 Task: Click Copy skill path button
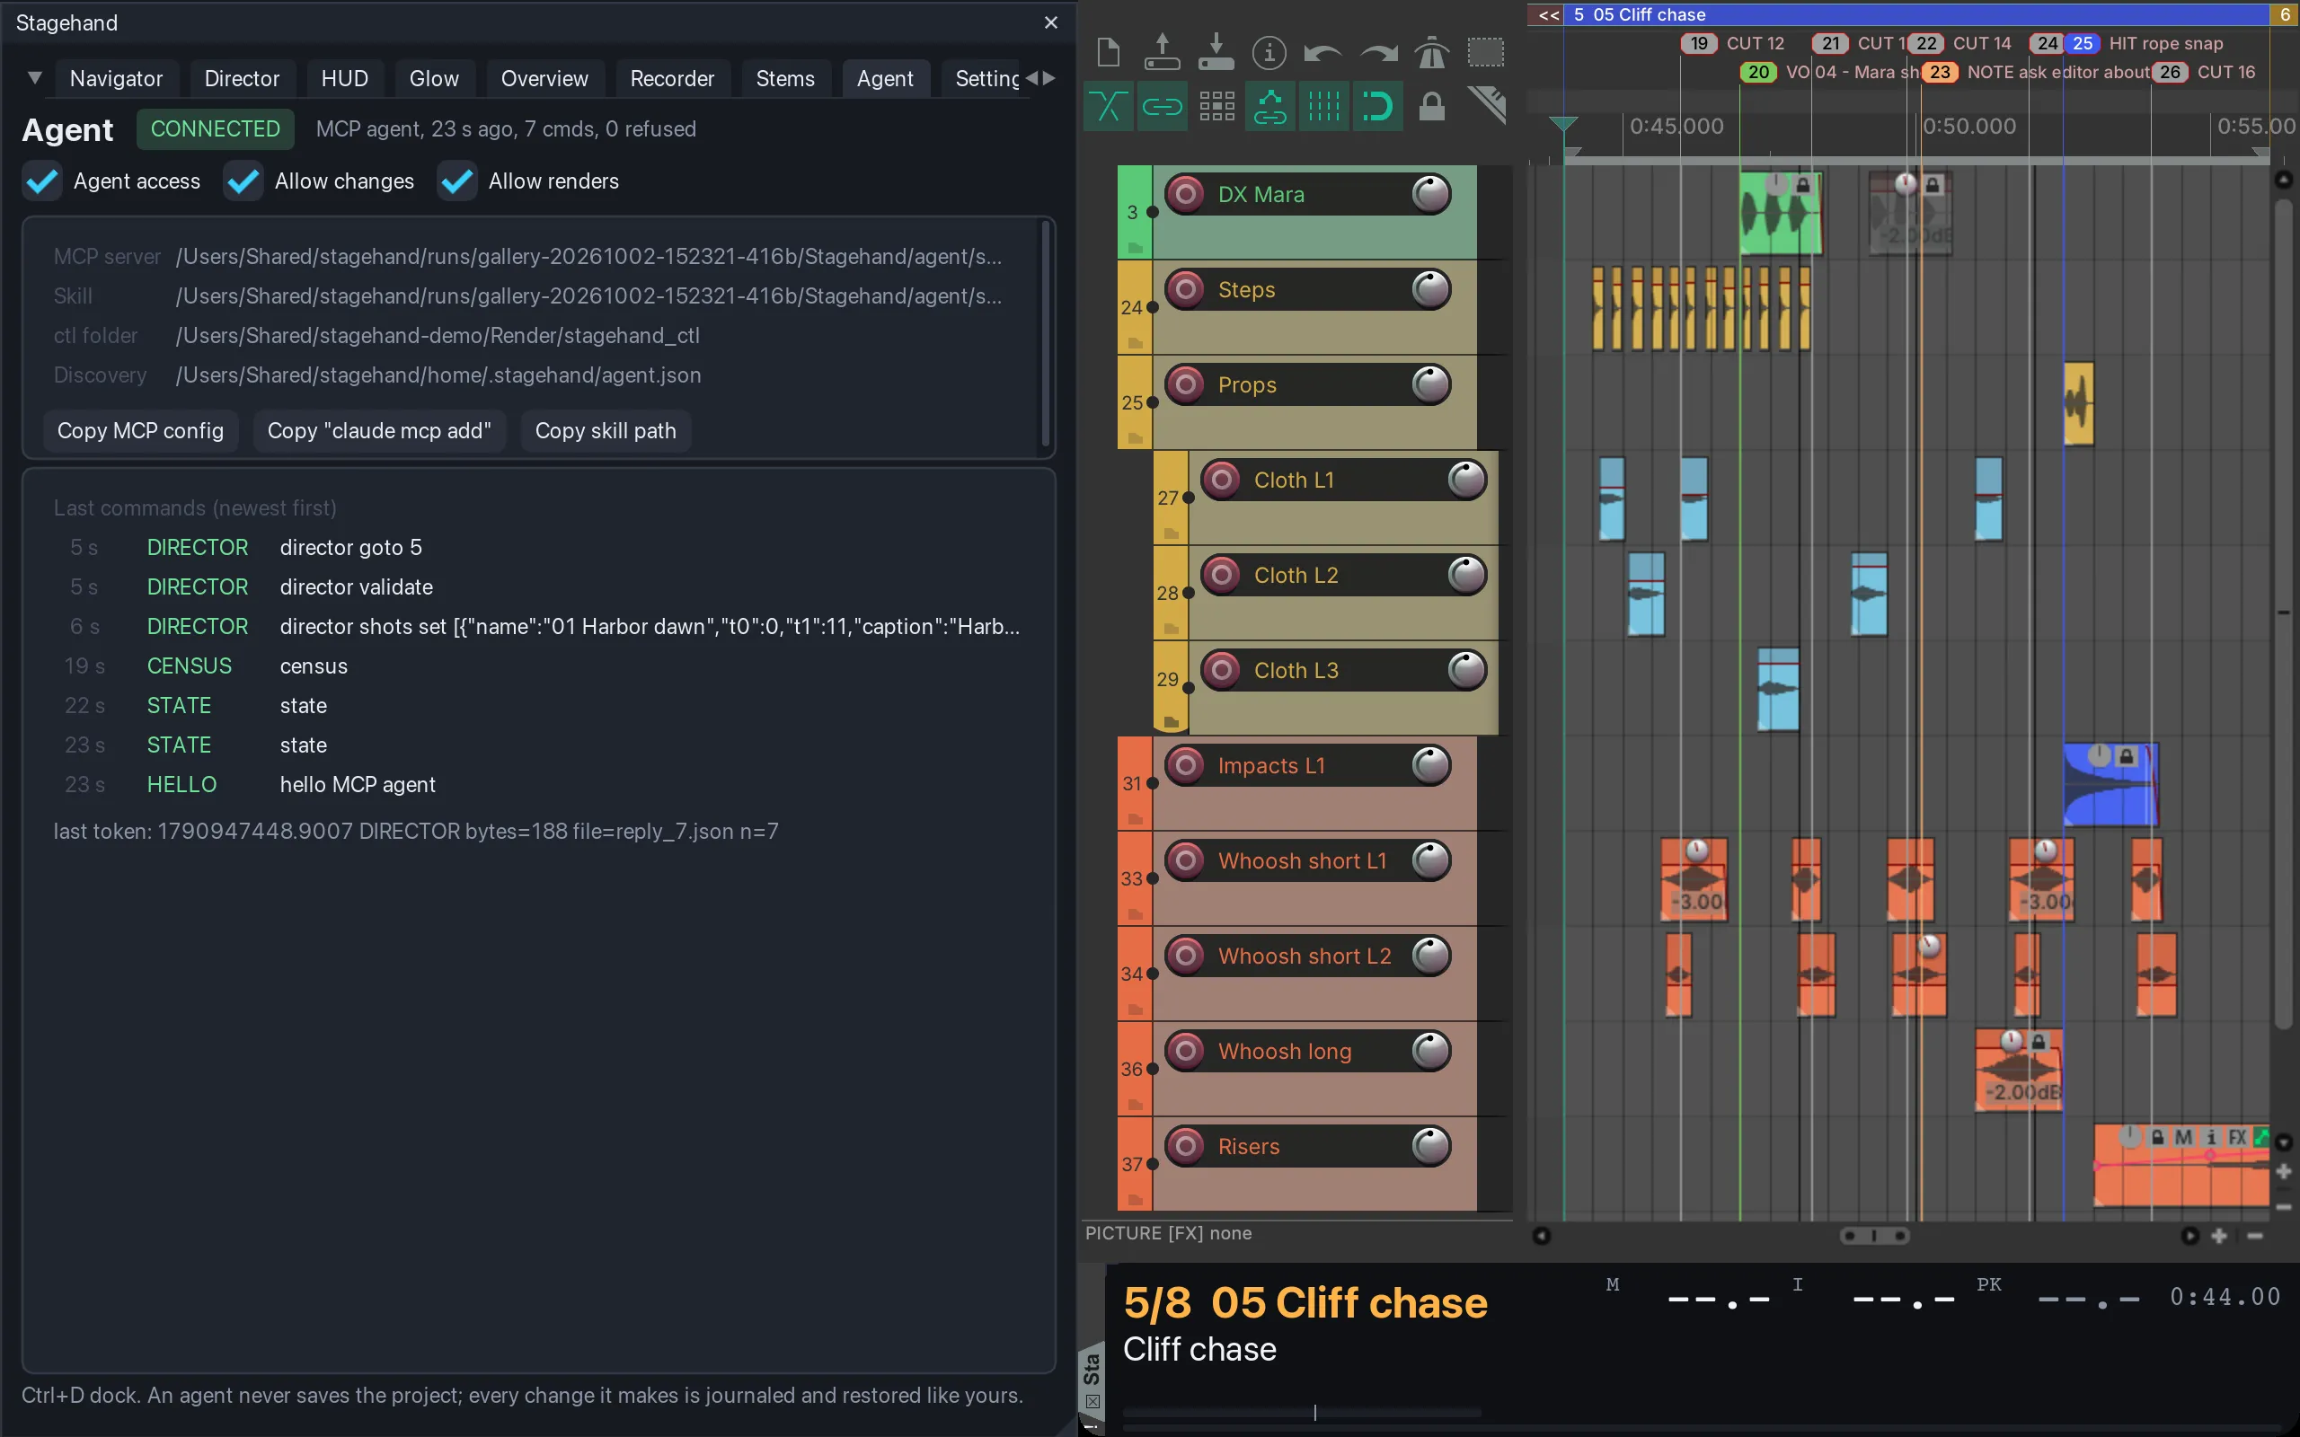coord(606,430)
